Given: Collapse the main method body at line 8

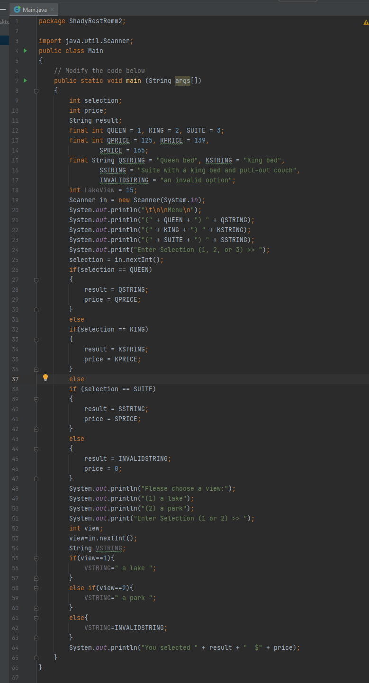Looking at the screenshot, I should (x=36, y=90).
